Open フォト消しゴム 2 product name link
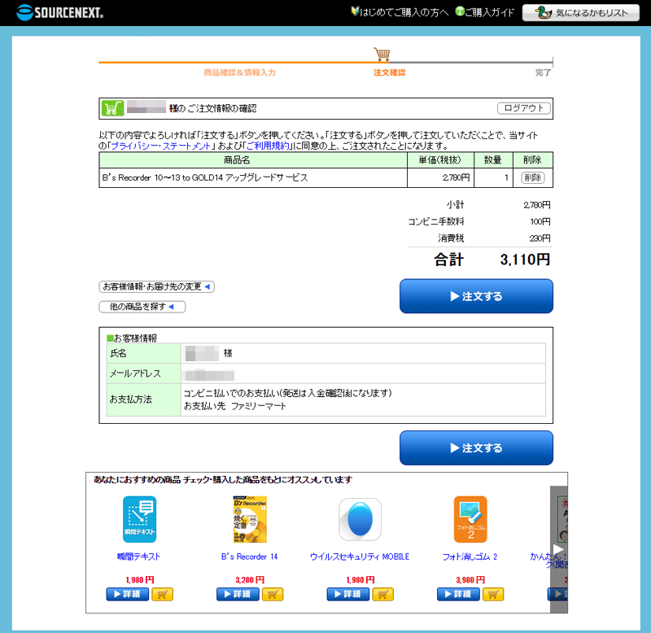Screen dimensions: 651x633 pyautogui.click(x=470, y=557)
